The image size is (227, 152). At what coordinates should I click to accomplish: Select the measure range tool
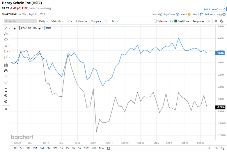(6, 57)
